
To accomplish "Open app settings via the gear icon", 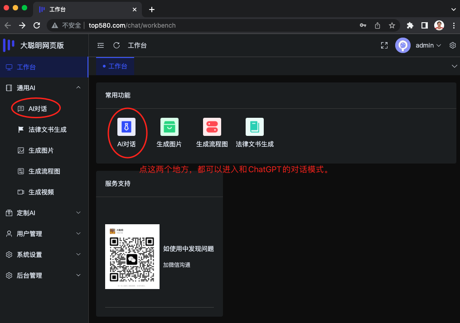I will pos(452,45).
